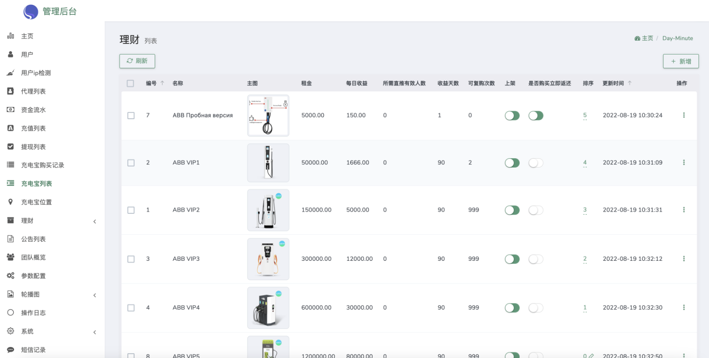Check the box for ABB VIP1 row
This screenshot has height=358, width=709.
click(131, 163)
